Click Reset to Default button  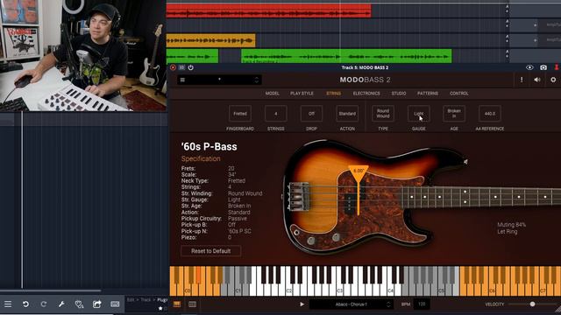click(210, 251)
